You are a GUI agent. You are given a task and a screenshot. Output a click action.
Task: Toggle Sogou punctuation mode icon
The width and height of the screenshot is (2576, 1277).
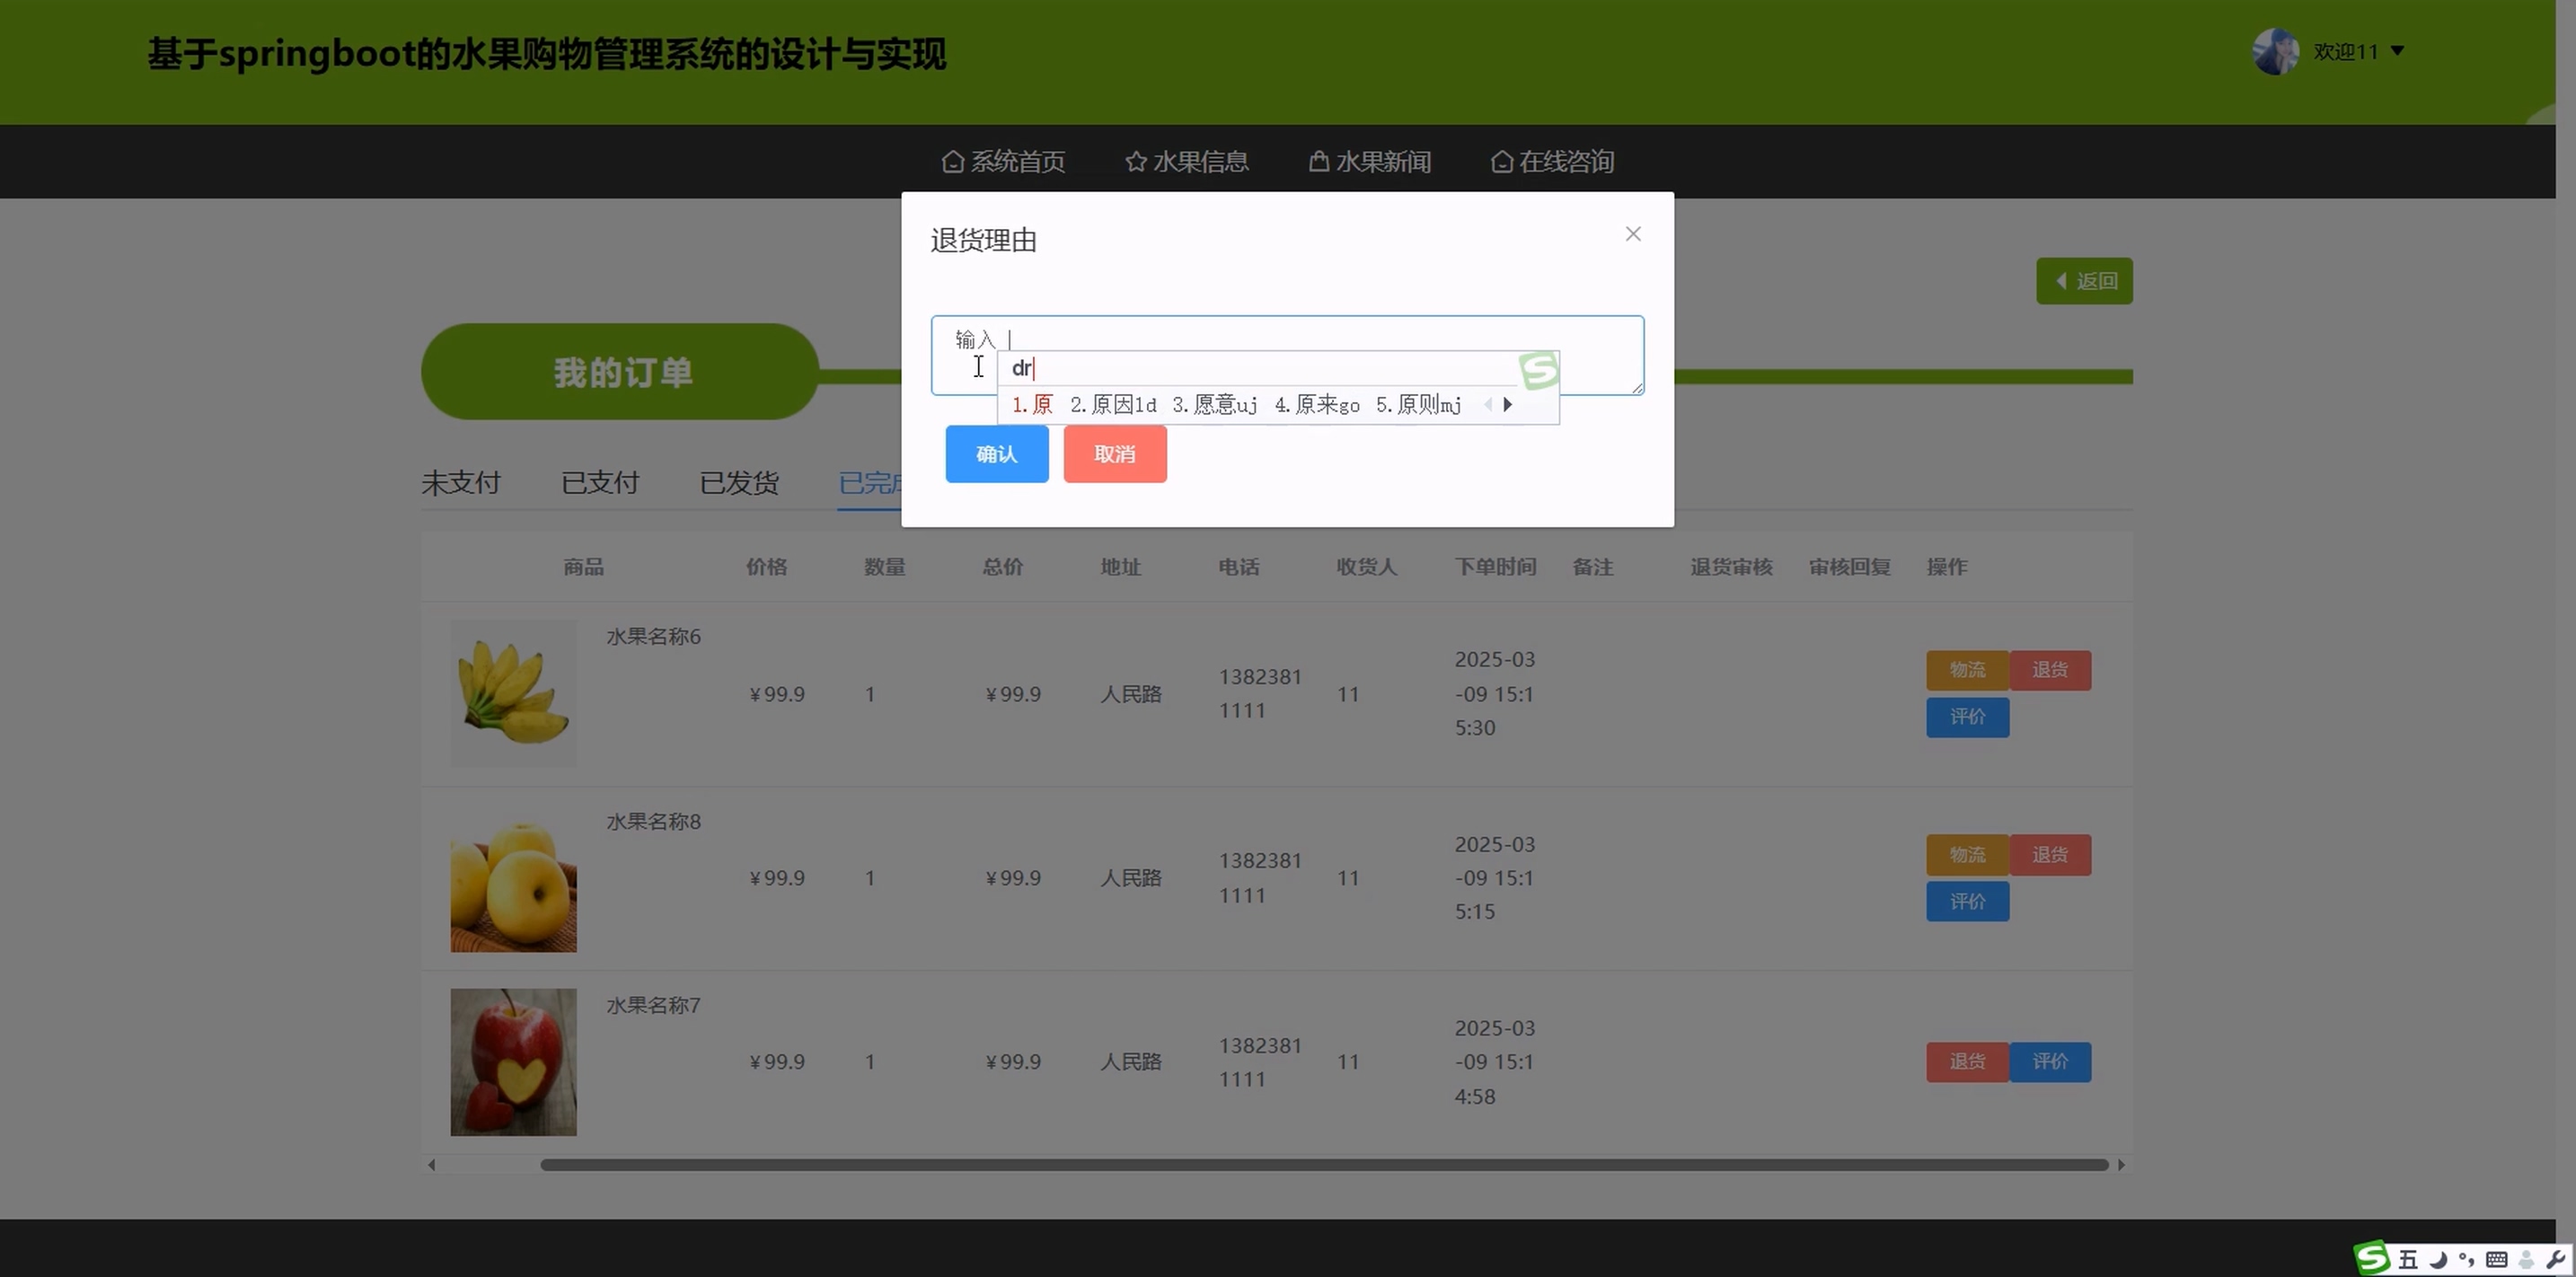point(2466,1259)
